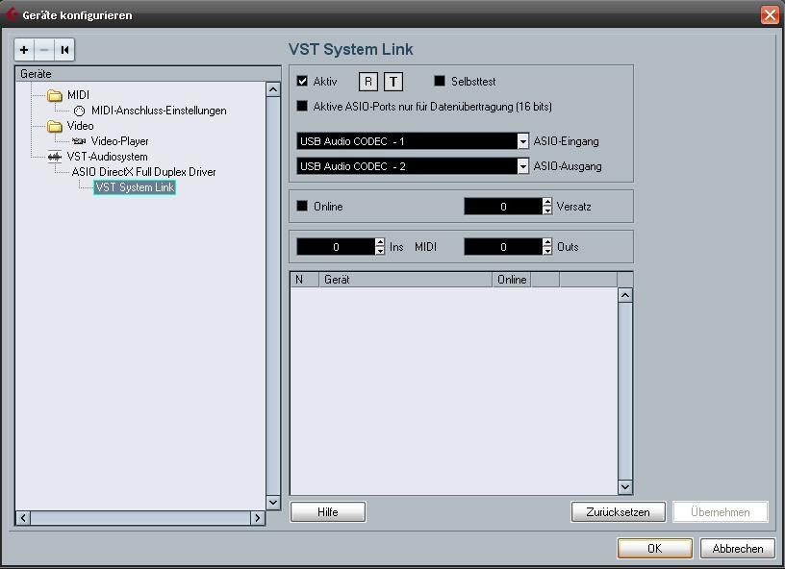Select VST System Link tree entry
785x569 pixels.
(x=135, y=187)
